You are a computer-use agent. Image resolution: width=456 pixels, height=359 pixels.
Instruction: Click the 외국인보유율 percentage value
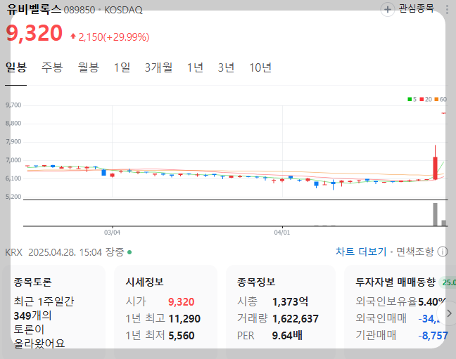tap(431, 302)
